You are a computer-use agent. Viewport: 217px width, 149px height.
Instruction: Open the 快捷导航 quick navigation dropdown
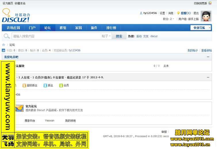click(x=201, y=28)
